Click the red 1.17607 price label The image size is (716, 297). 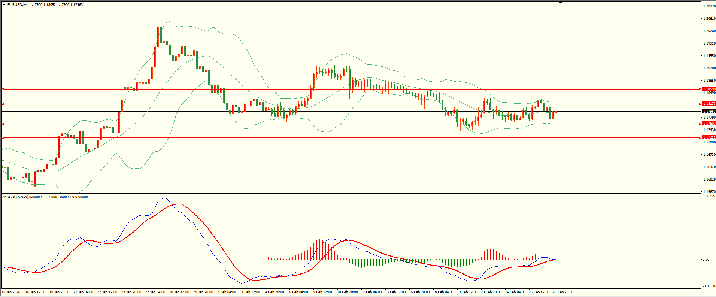coord(709,124)
